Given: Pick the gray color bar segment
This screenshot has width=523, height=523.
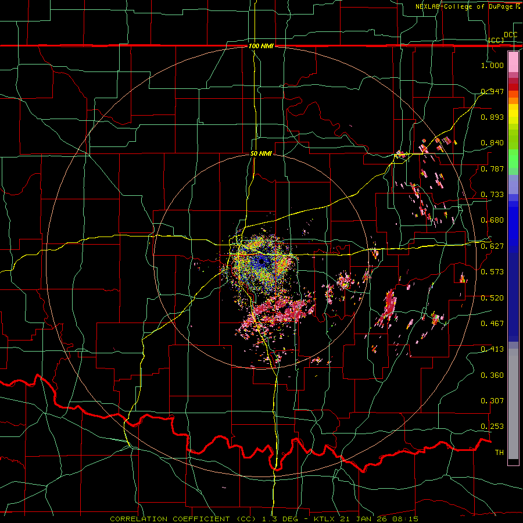Looking at the screenshot, I should [513, 404].
